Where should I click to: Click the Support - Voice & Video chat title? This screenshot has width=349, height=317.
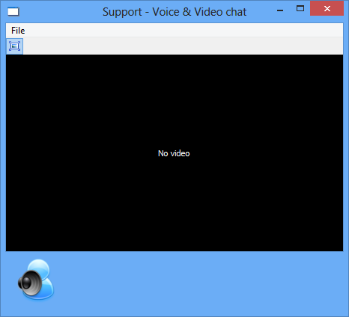(174, 12)
